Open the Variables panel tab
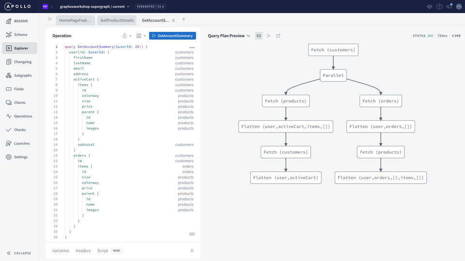Viewport: 465px width, 261px height. click(x=61, y=251)
